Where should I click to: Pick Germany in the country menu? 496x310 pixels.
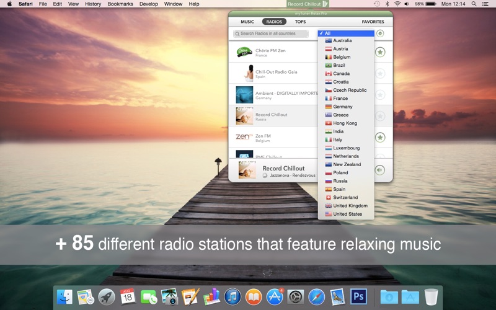click(x=346, y=107)
